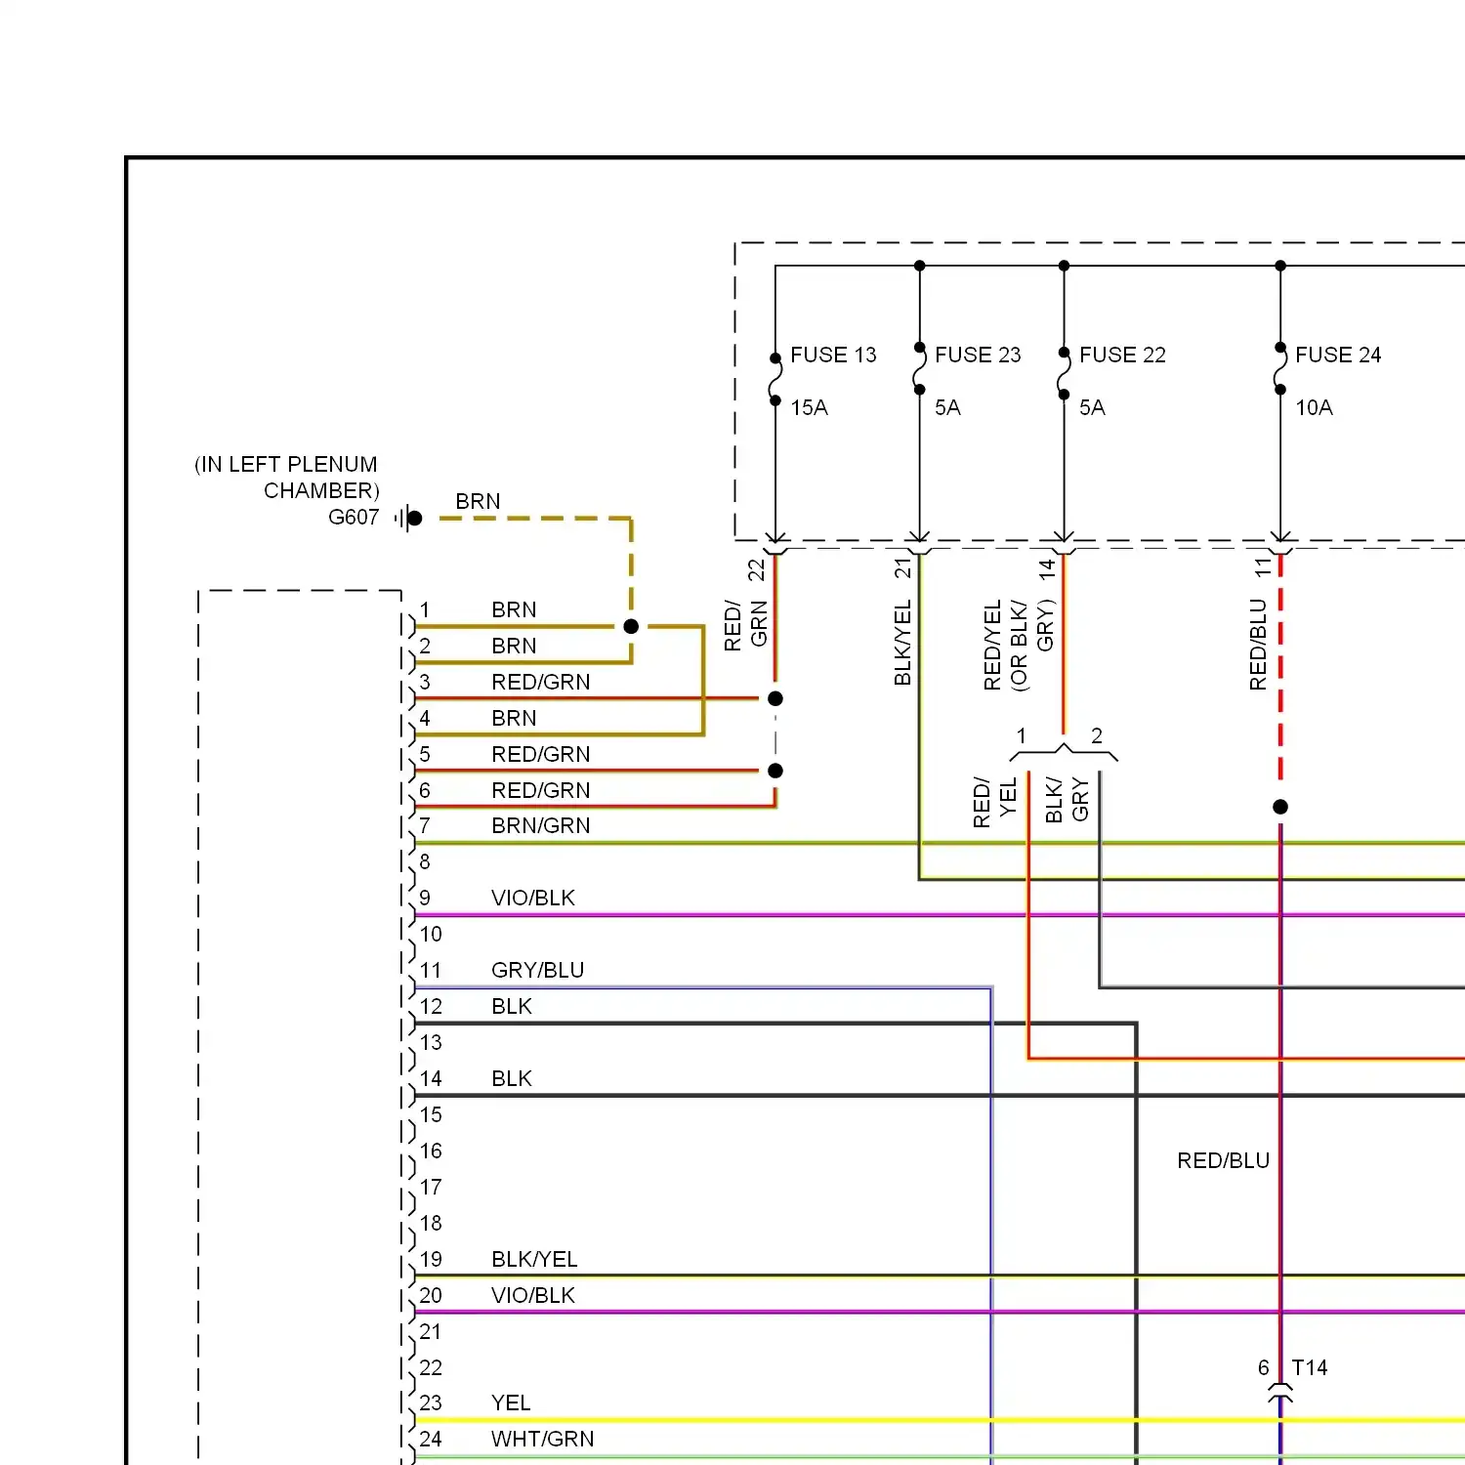This screenshot has height=1465, width=1465.
Task: Select the 10A rating under FUSE 24
Action: (x=1314, y=408)
